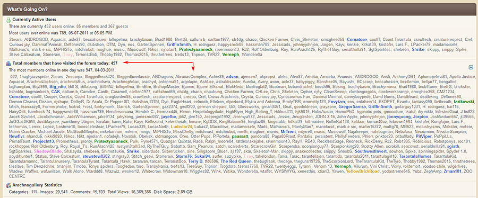Open CAK's member profile
This screenshot has height=198, width=478.
(x=55, y=92)
